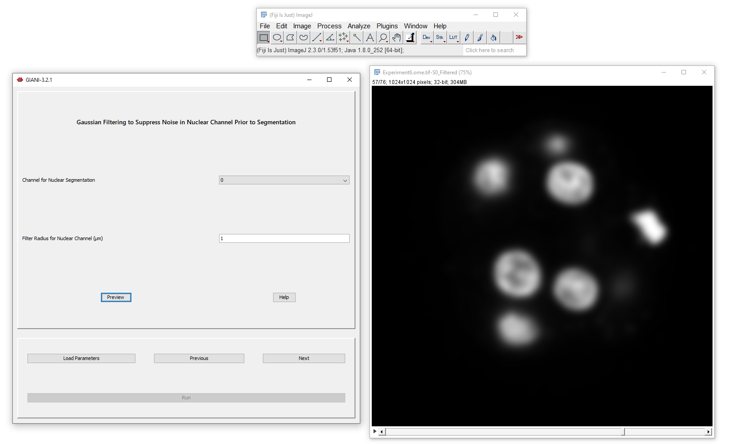Click the stack scrollbar right arrow
This screenshot has width=732, height=444.
point(708,432)
